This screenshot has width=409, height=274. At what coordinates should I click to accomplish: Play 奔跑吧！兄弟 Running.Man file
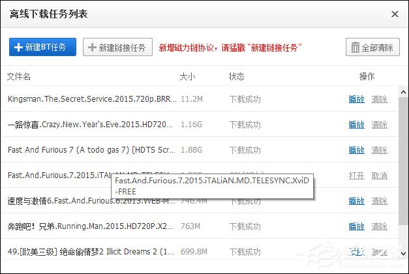tap(357, 226)
